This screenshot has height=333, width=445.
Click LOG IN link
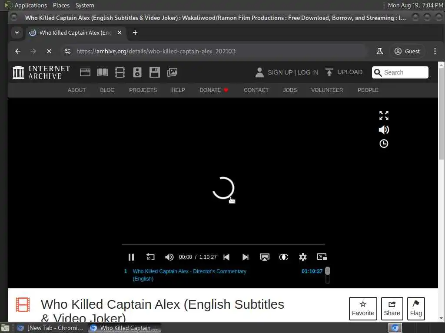click(x=308, y=72)
